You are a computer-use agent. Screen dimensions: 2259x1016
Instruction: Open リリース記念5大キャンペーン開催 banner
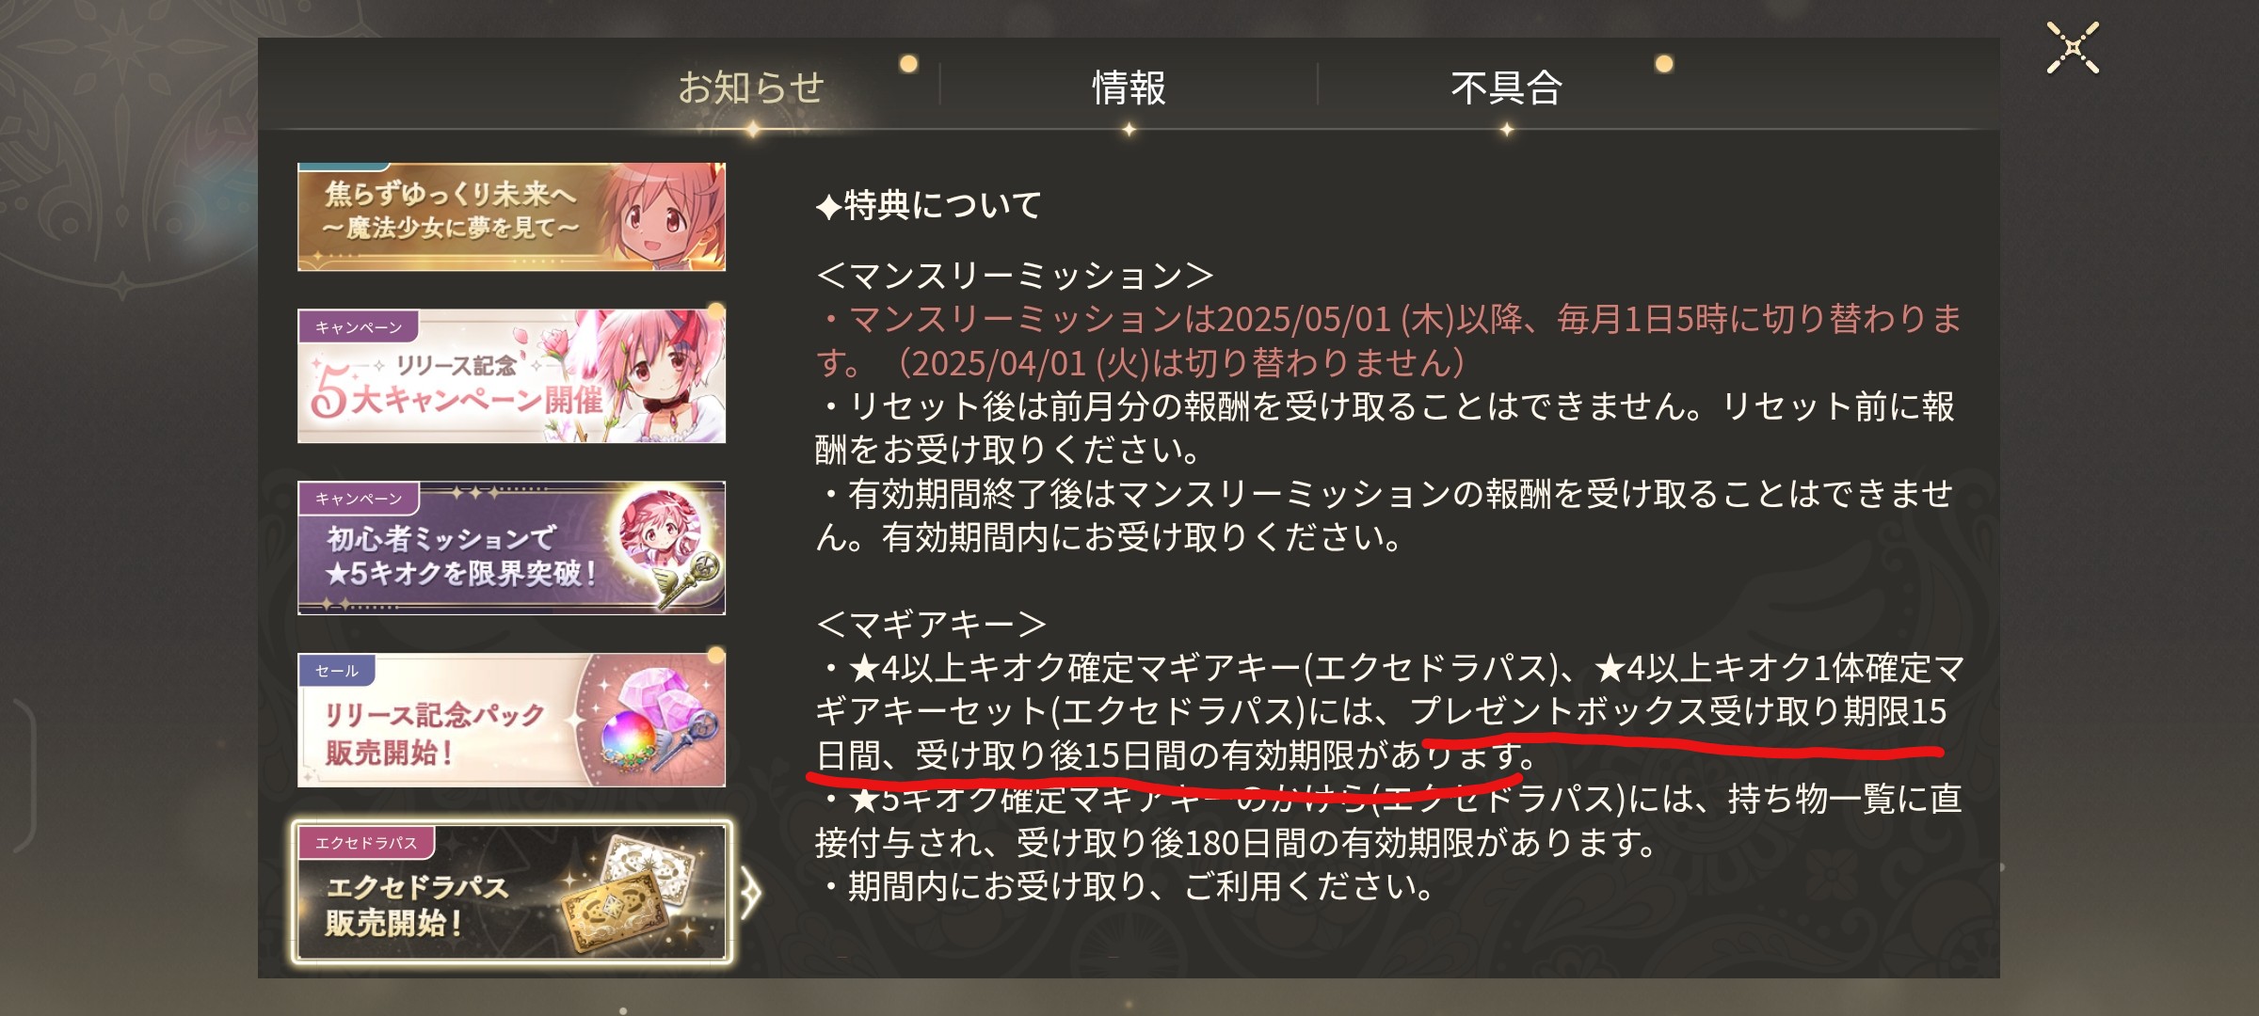pyautogui.click(x=511, y=375)
